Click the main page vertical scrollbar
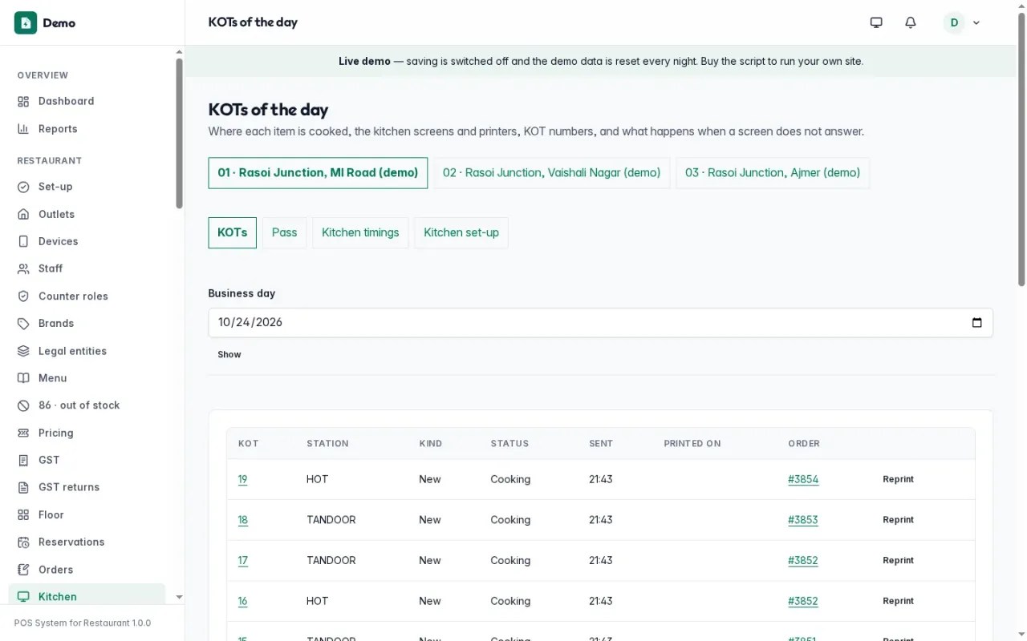This screenshot has width=1027, height=641. pyautogui.click(x=1021, y=148)
